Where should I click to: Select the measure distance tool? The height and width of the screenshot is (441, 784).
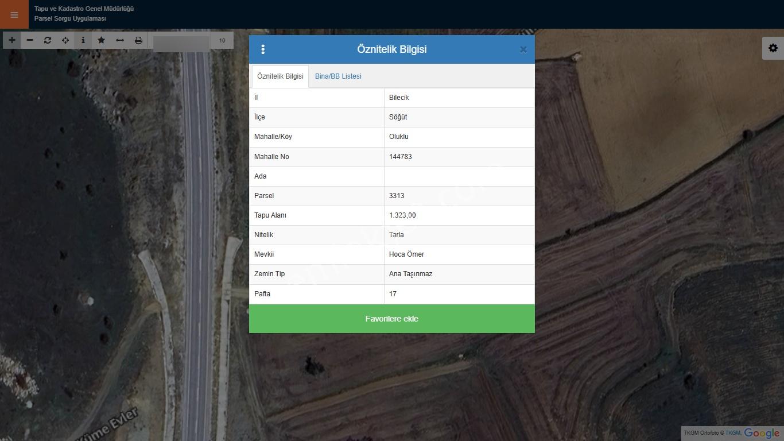point(120,40)
